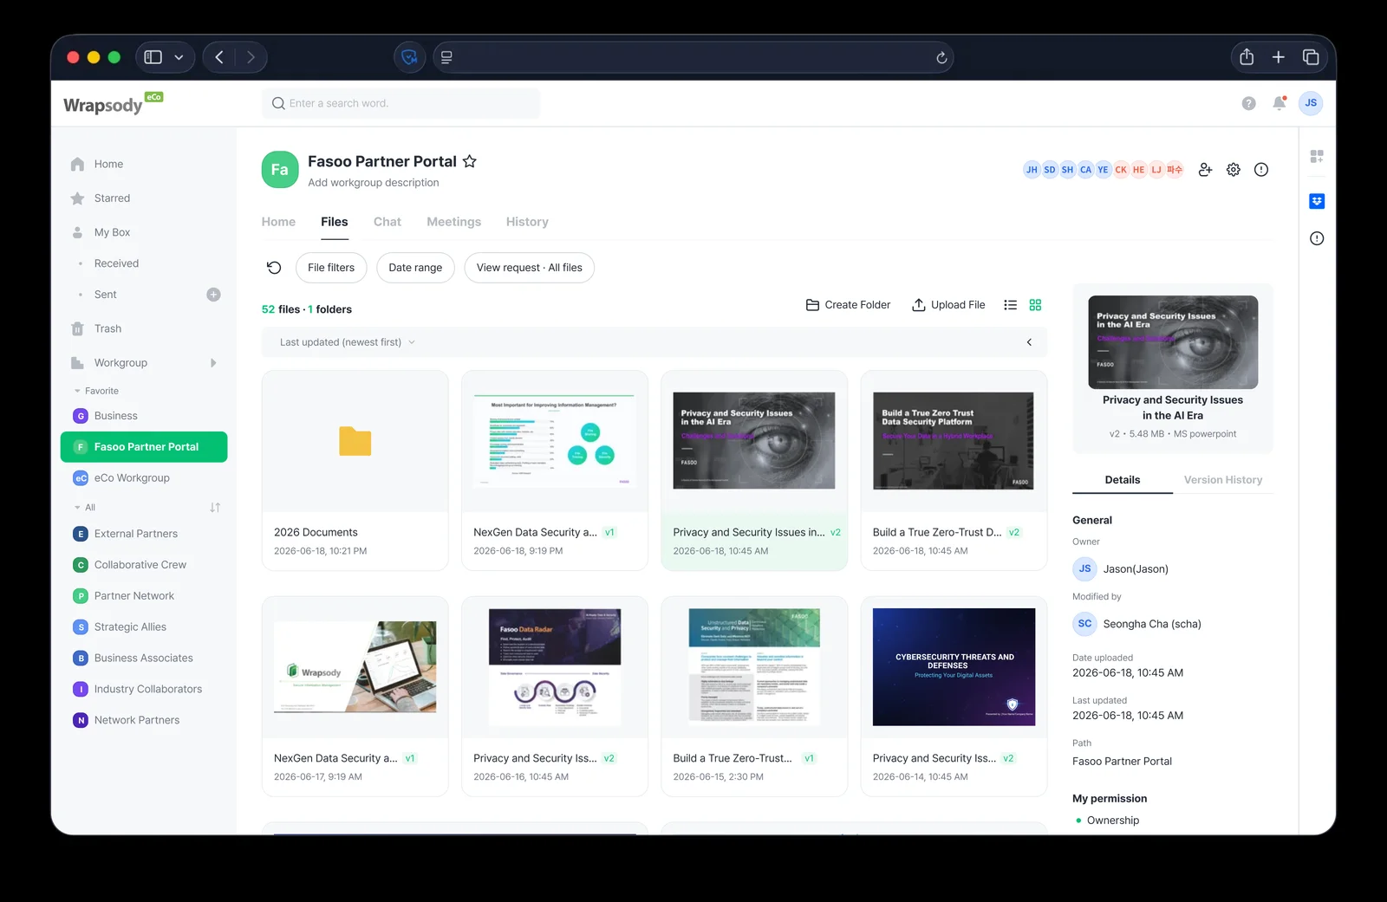Click the JS user profile avatar
The image size is (1387, 902).
(1311, 103)
